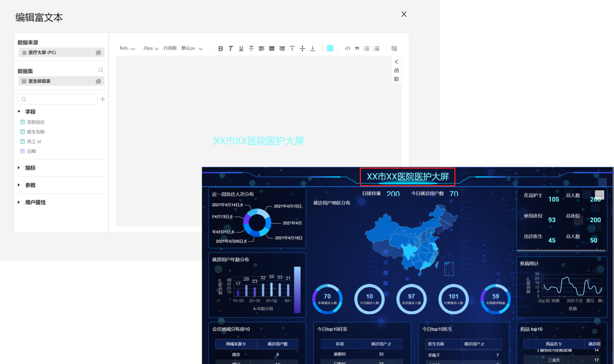Click the field search input box
614x364 pixels.
(58, 99)
